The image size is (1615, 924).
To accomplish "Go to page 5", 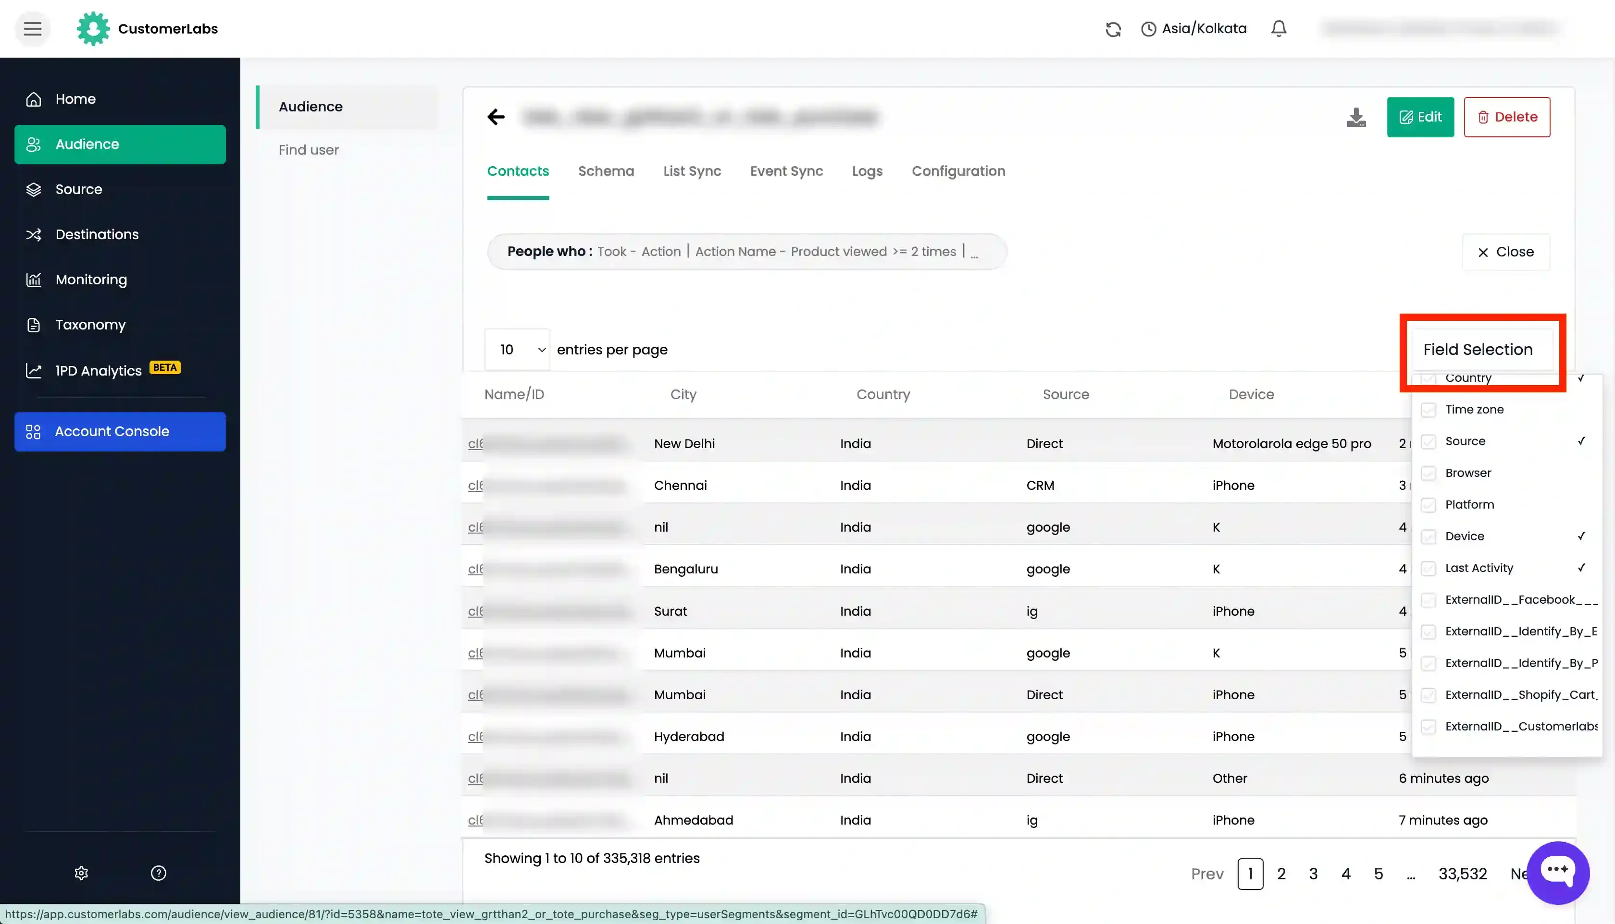I will point(1378,874).
